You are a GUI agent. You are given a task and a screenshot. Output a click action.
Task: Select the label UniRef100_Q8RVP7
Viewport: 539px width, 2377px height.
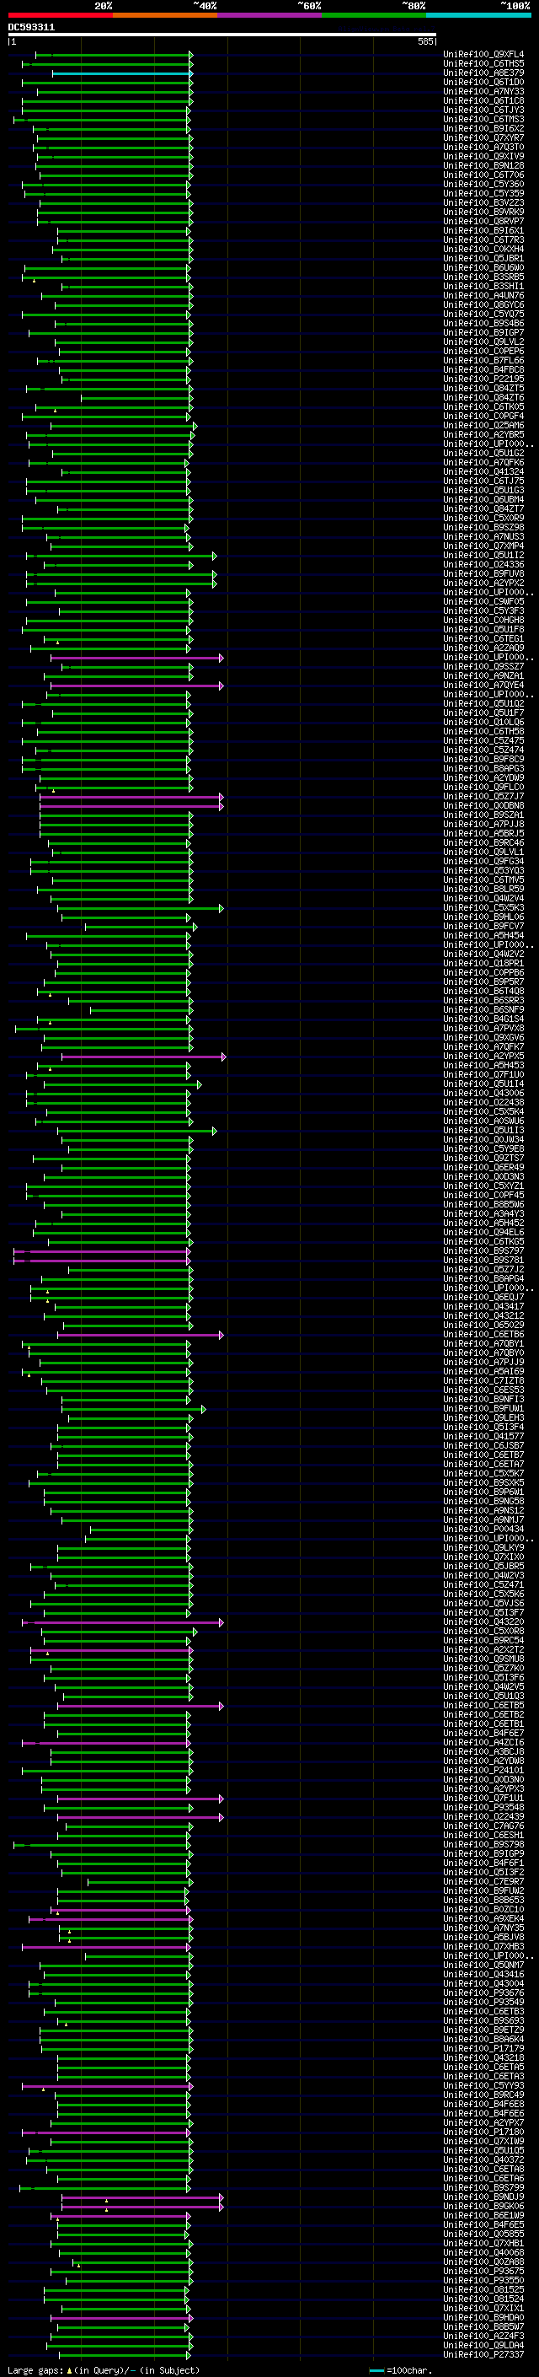click(483, 222)
